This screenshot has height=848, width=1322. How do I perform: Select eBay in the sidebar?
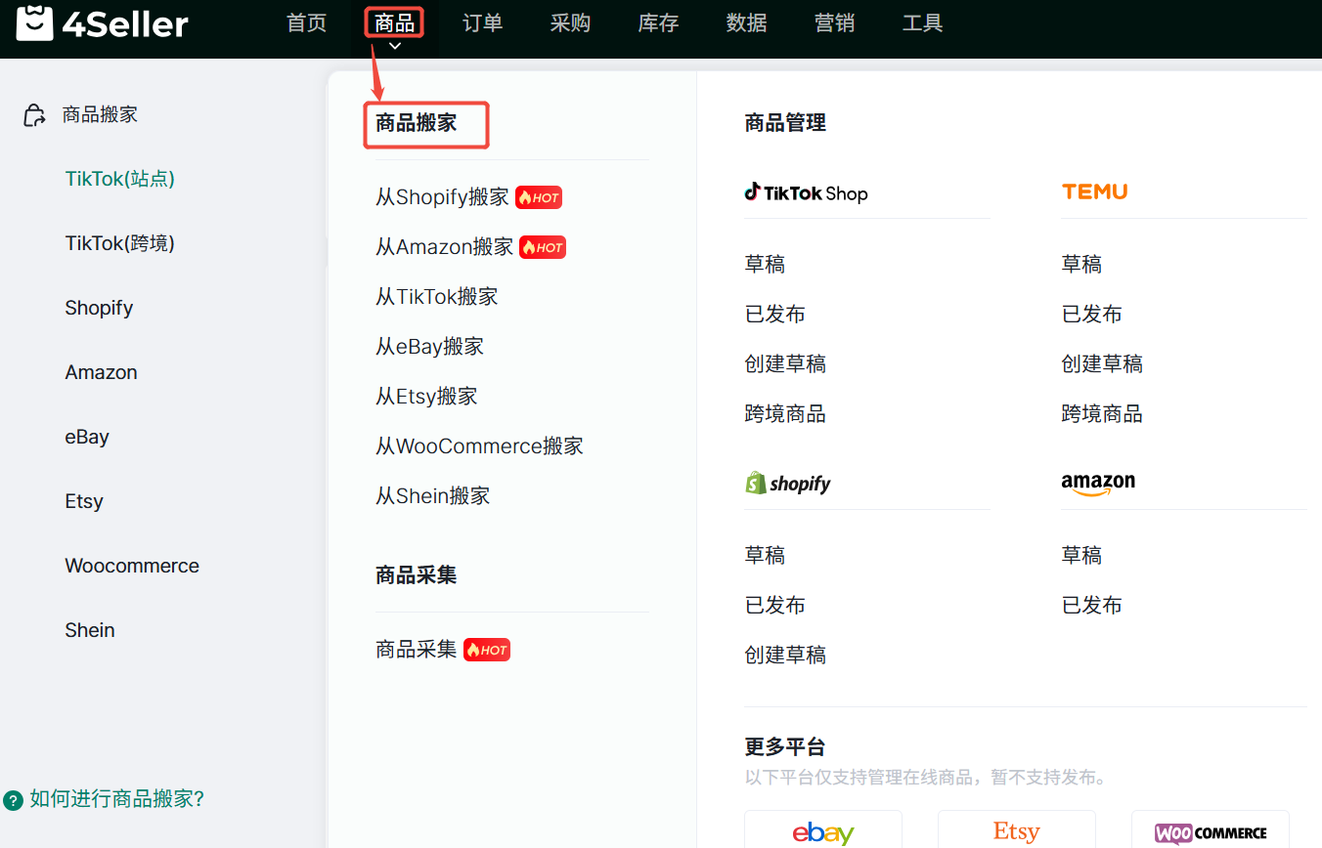[x=87, y=437]
